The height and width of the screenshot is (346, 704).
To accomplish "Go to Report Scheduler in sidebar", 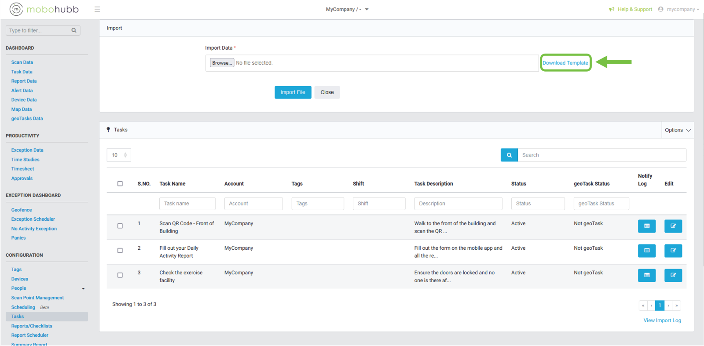I will [29, 335].
